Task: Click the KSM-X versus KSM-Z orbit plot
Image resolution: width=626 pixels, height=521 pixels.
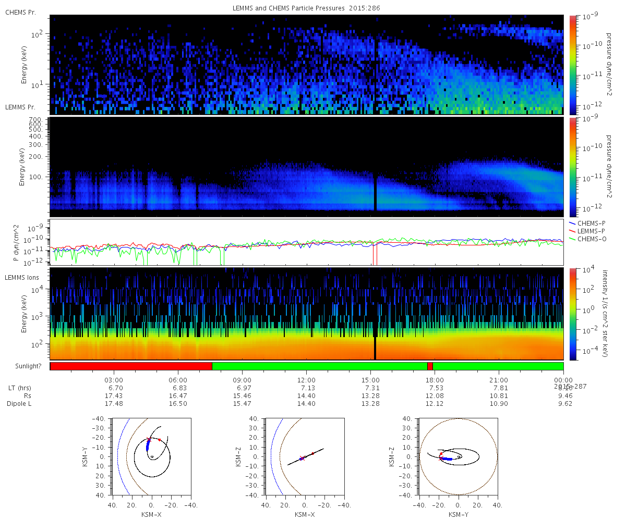Action: tap(305, 456)
